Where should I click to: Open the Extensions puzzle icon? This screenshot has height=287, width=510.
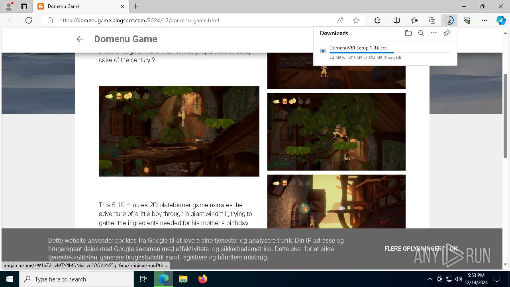point(377,20)
